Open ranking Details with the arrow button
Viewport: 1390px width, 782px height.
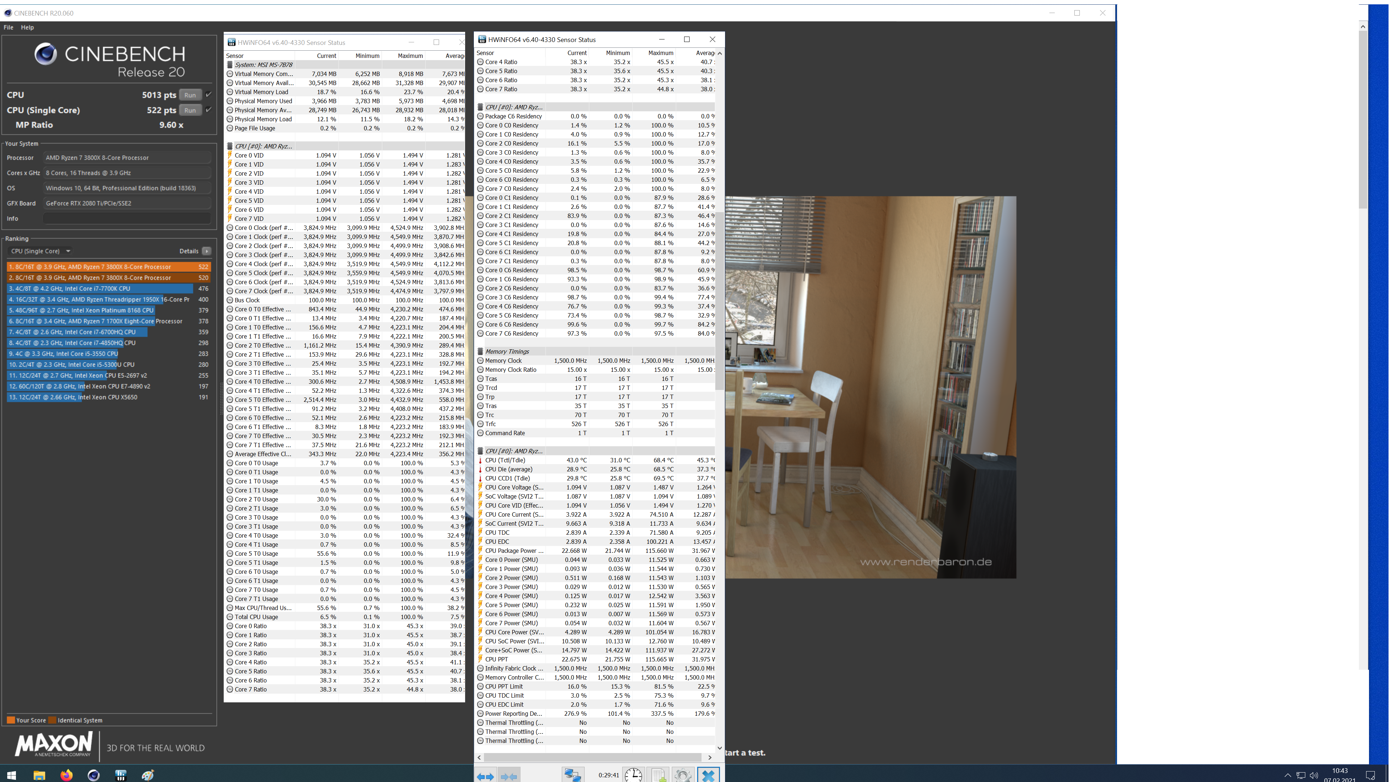[207, 251]
